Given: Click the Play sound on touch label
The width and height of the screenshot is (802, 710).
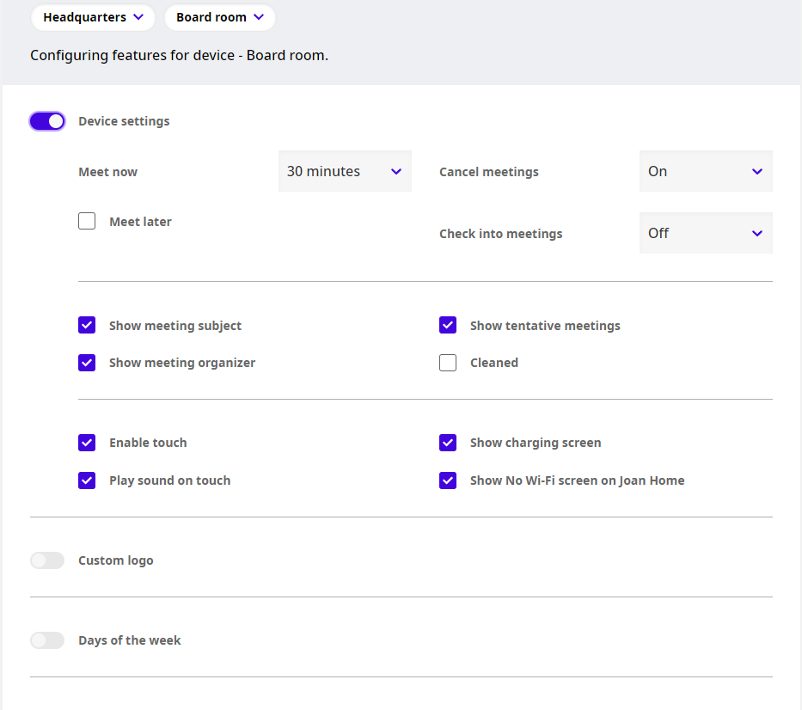Looking at the screenshot, I should coord(170,480).
